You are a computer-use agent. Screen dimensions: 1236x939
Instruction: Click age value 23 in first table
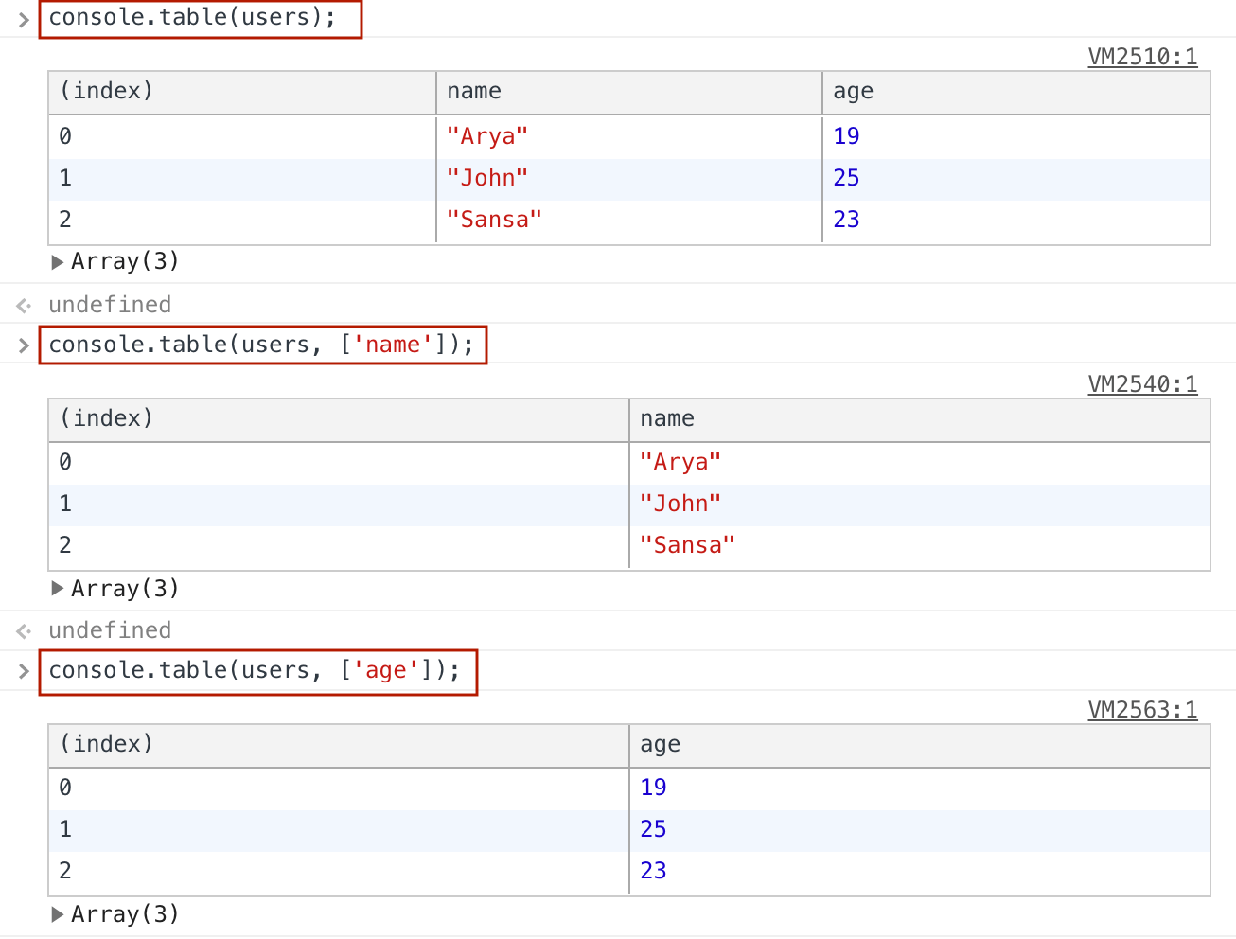846,220
